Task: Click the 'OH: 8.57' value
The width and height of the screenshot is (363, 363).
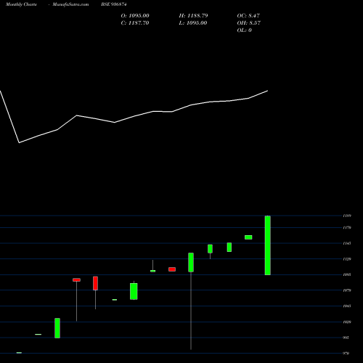Action: [249, 23]
